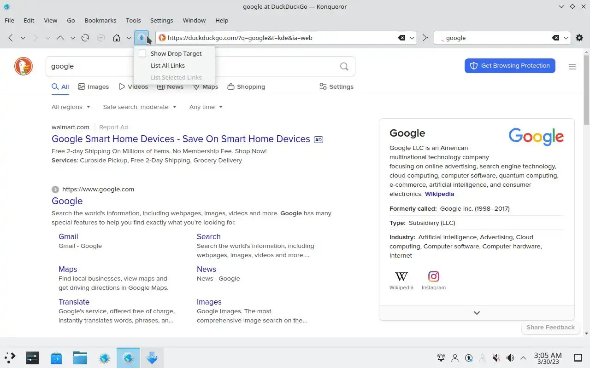Screen dimensions: 590x368
Task: Open the Google search result title
Action: pos(67,201)
